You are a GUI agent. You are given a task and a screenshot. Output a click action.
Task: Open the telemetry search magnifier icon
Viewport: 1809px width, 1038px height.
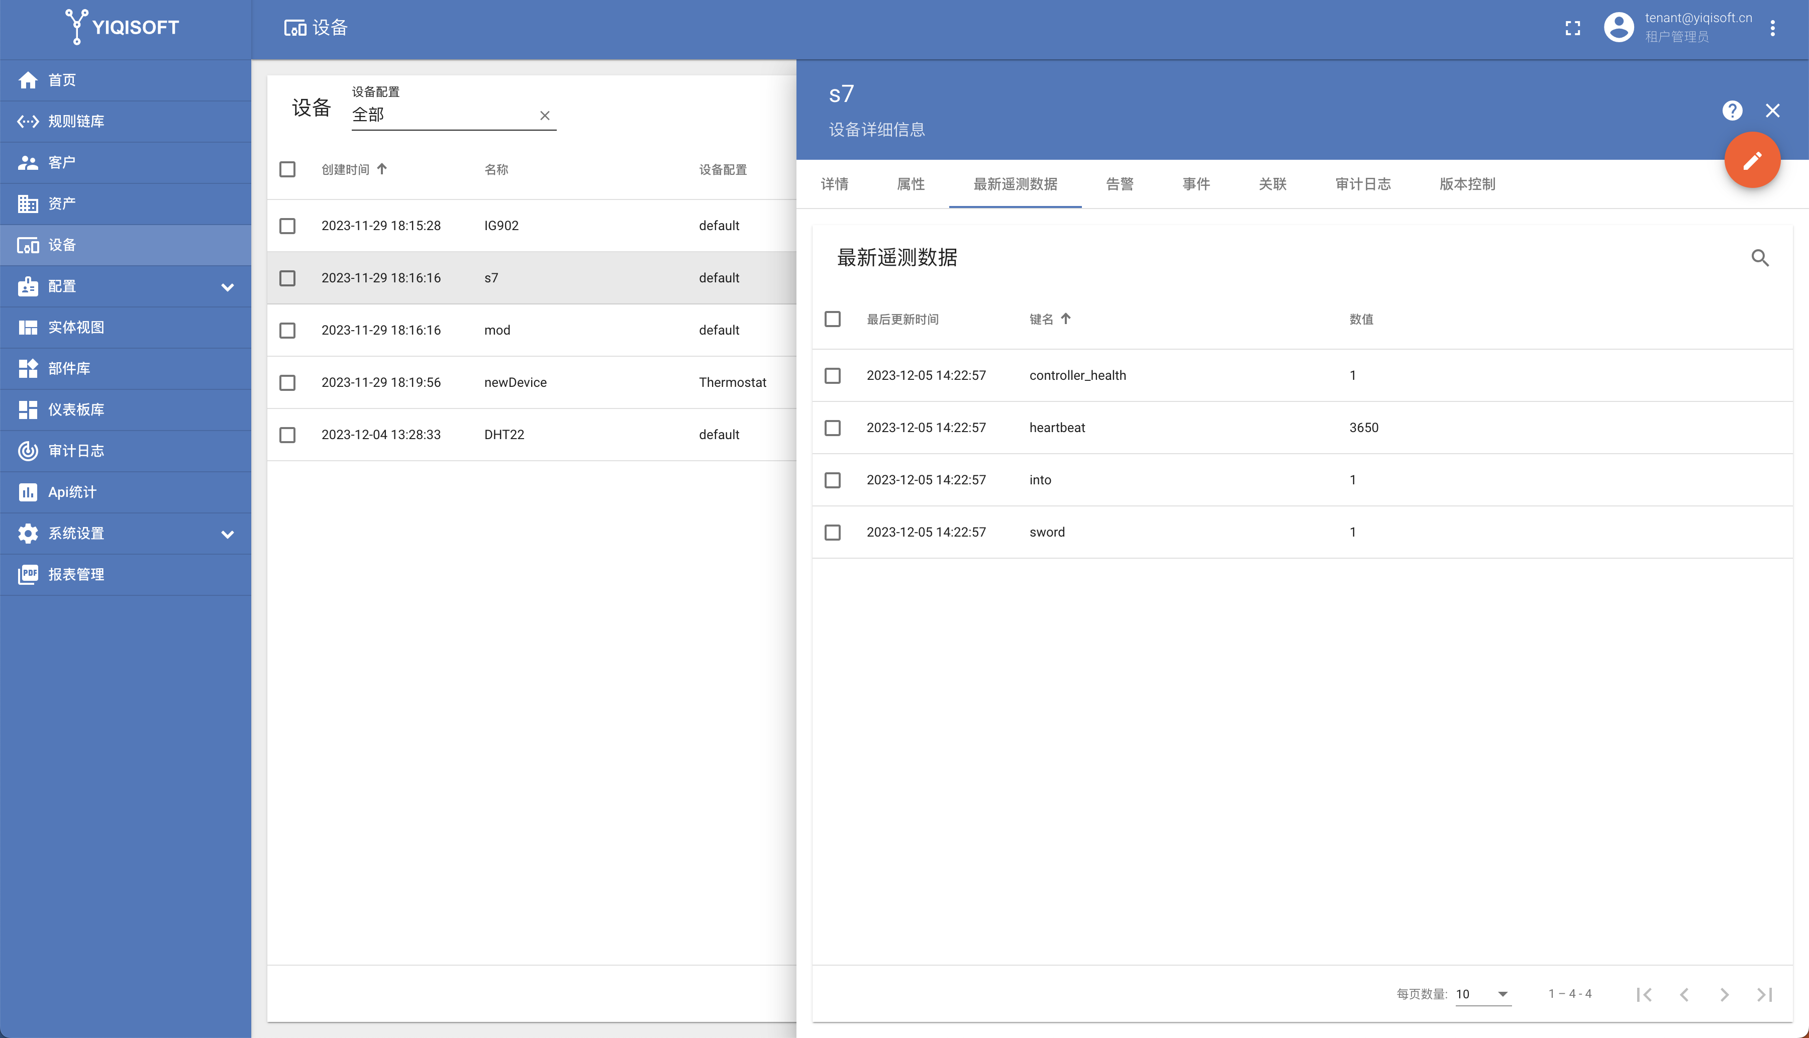(x=1760, y=257)
